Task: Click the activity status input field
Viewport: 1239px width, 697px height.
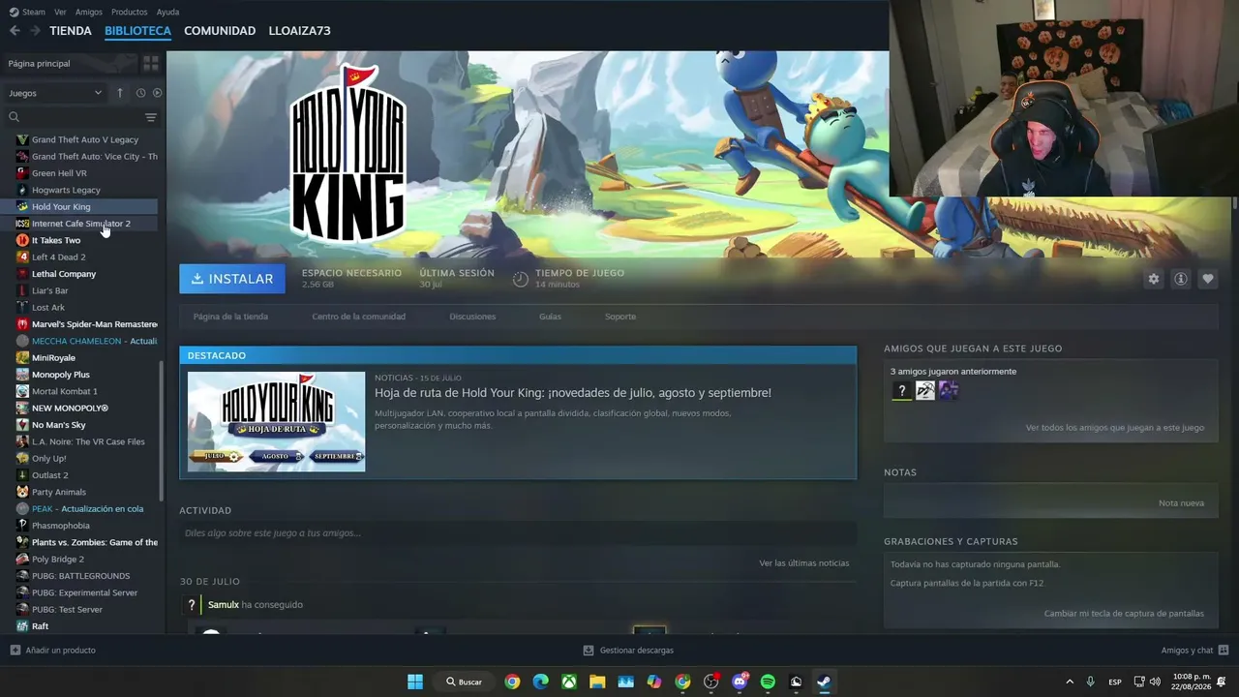Action: [518, 533]
